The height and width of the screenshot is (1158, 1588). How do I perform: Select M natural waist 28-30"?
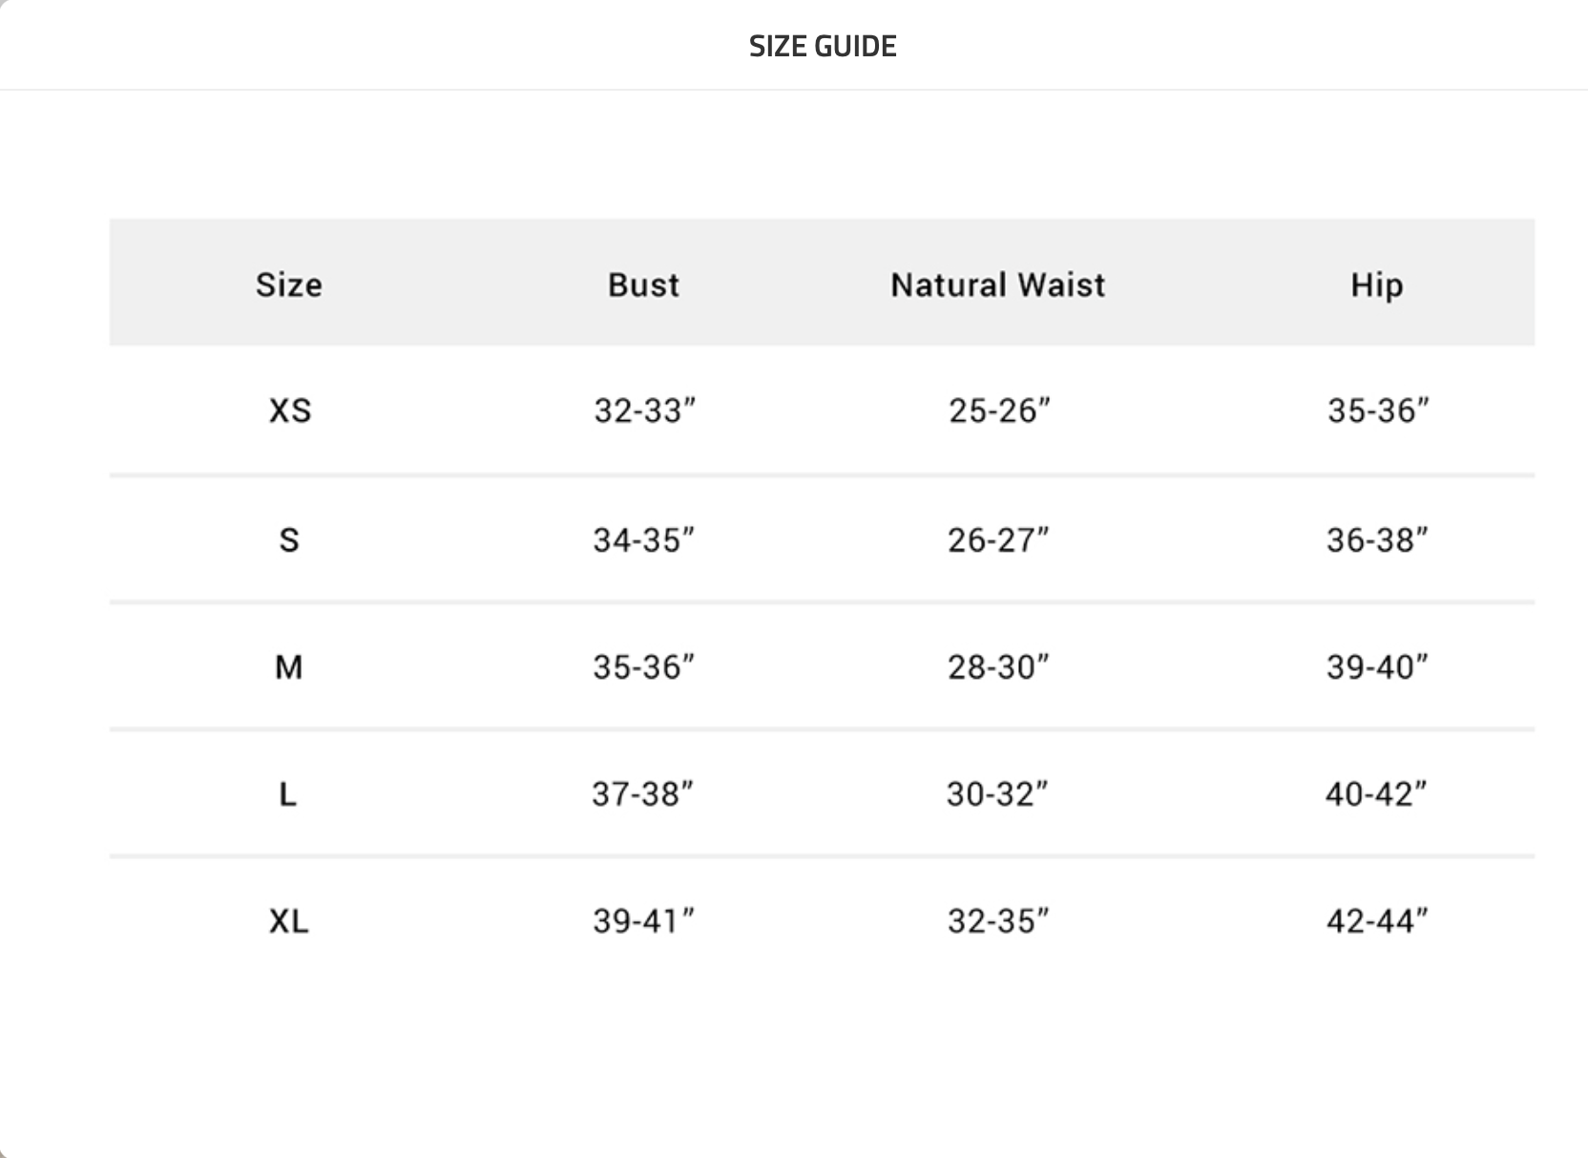pyautogui.click(x=997, y=666)
